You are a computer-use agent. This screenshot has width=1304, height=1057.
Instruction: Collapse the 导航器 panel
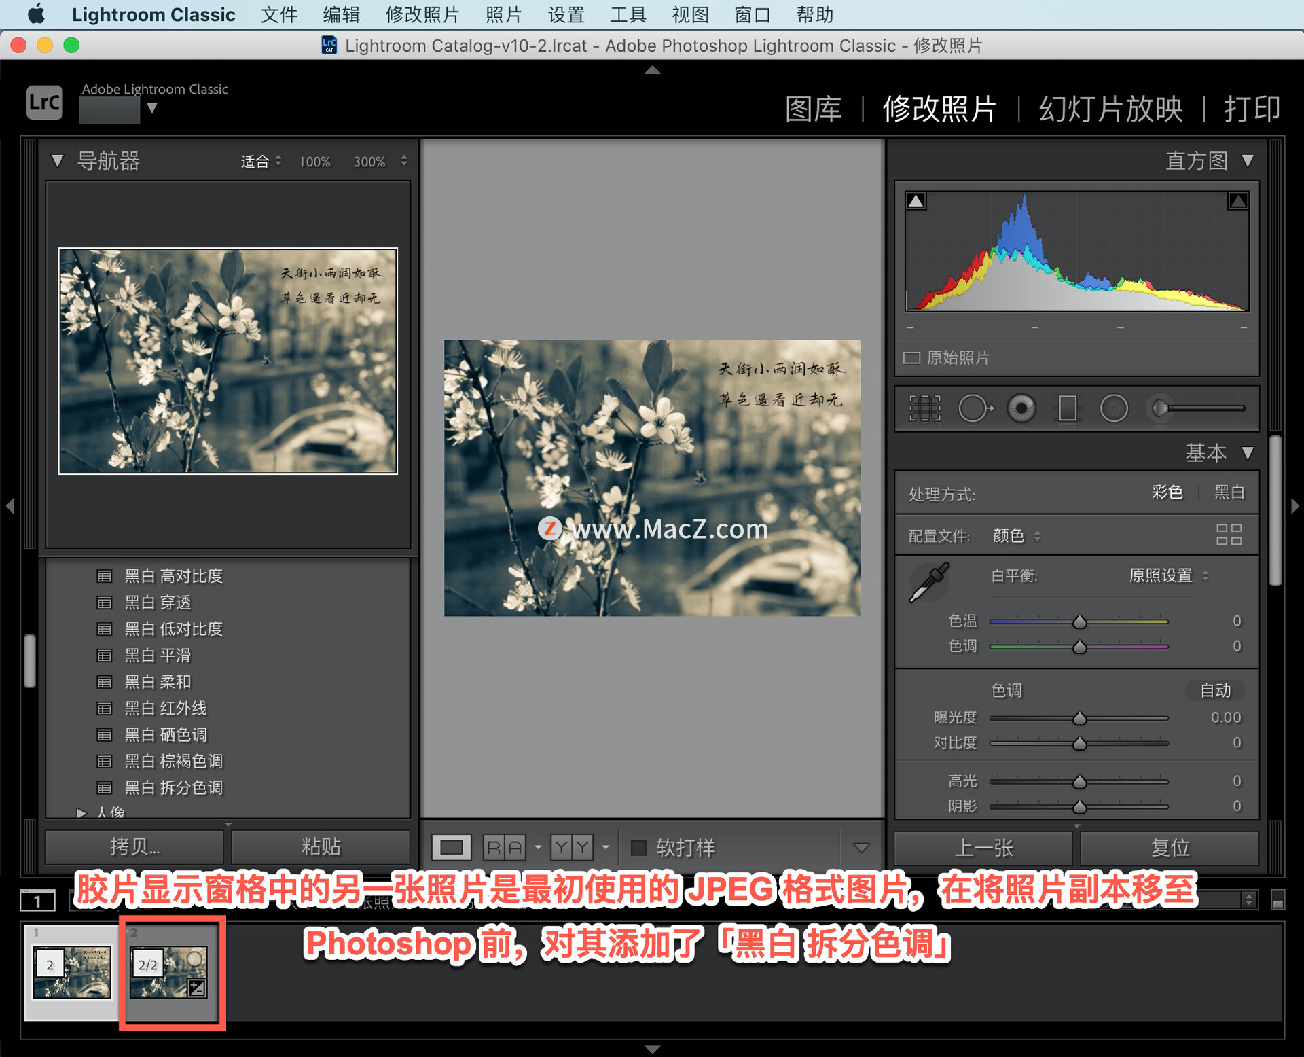tap(57, 162)
